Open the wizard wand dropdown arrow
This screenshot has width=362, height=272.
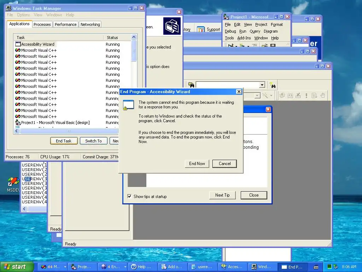click(x=271, y=95)
